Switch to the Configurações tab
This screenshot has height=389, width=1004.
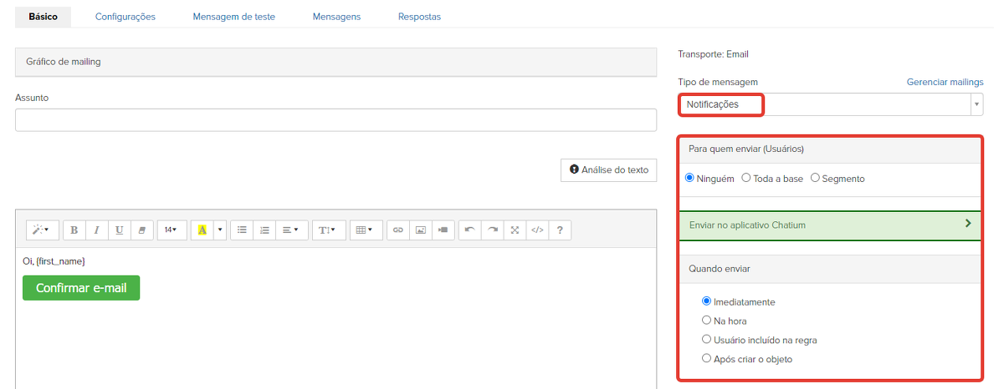[125, 17]
